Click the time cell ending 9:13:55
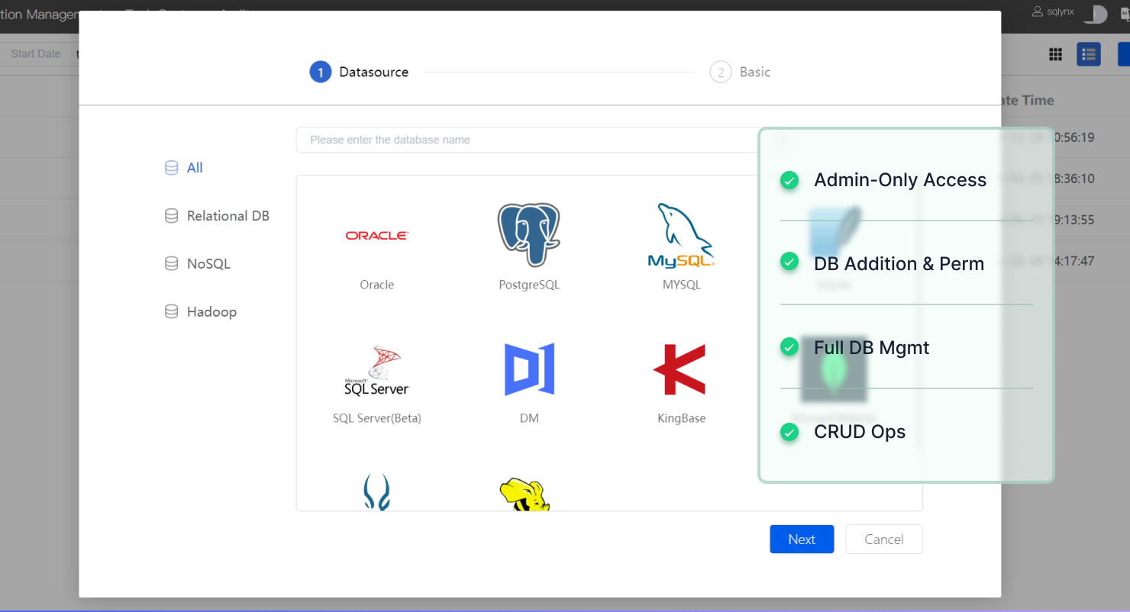This screenshot has height=612, width=1130. [1074, 220]
